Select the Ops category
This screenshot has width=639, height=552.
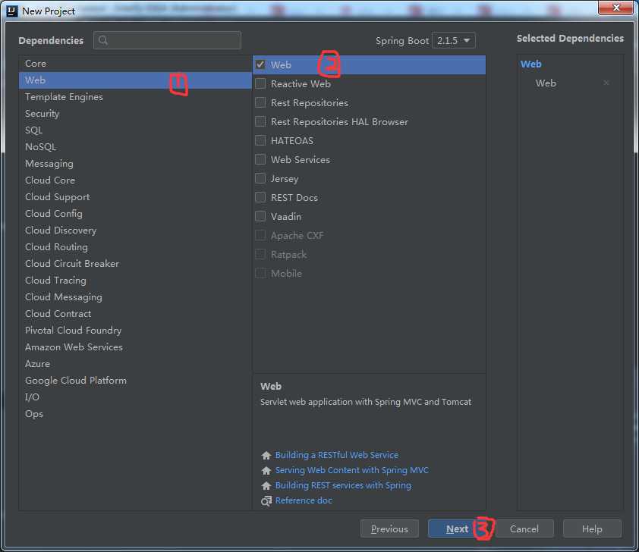pos(135,414)
